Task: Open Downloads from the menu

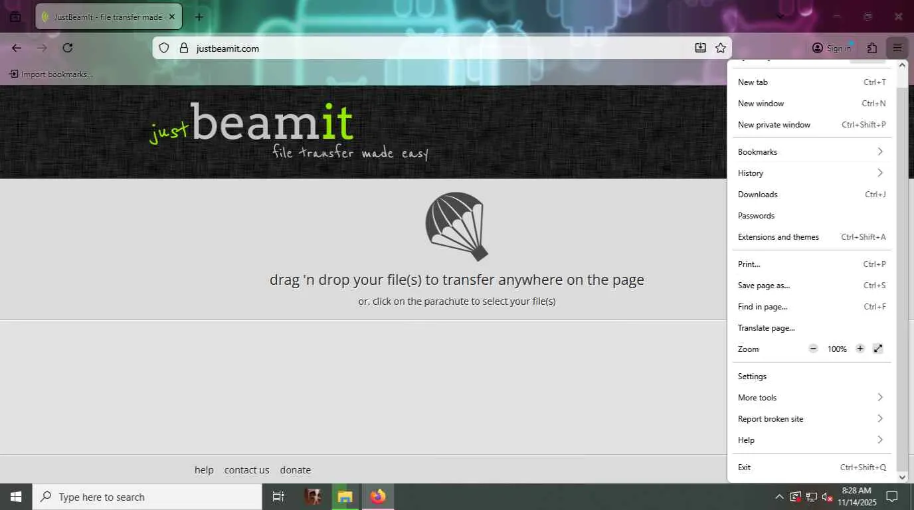Action: point(812,195)
